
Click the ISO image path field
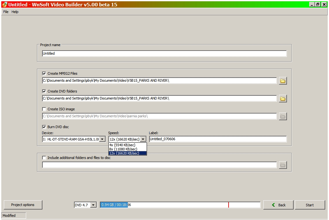tap(159, 116)
